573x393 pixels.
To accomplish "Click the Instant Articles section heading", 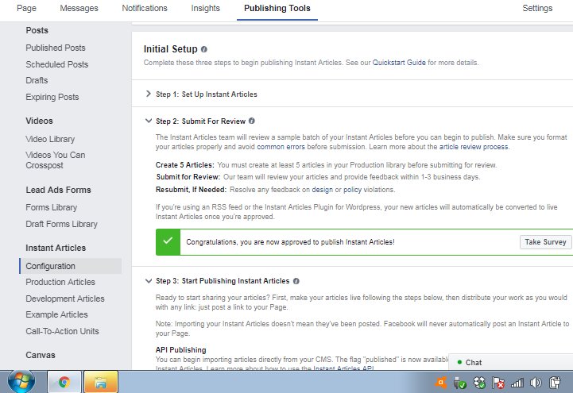I will tap(56, 248).
